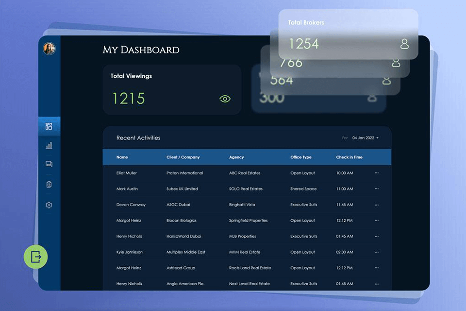466x311 pixels.
Task: Open more options for Ashtead Group row
Action: click(x=377, y=268)
